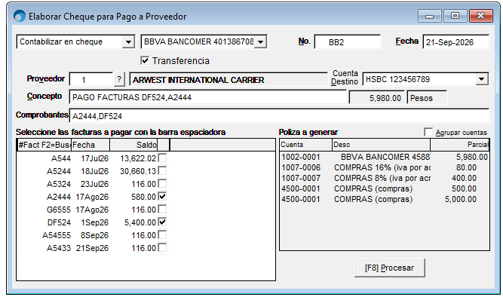Click the Fecha field 21-Sep-2026
Screen dimensions: 503x297
[455, 42]
